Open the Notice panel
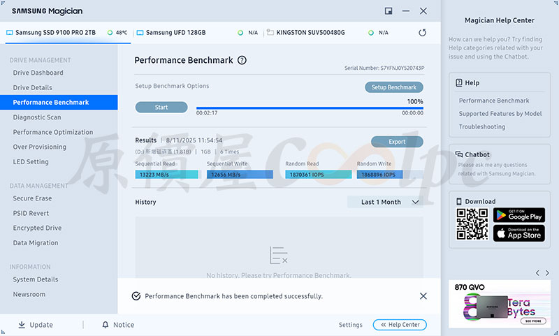Image resolution: width=559 pixels, height=336 pixels. coord(118,325)
